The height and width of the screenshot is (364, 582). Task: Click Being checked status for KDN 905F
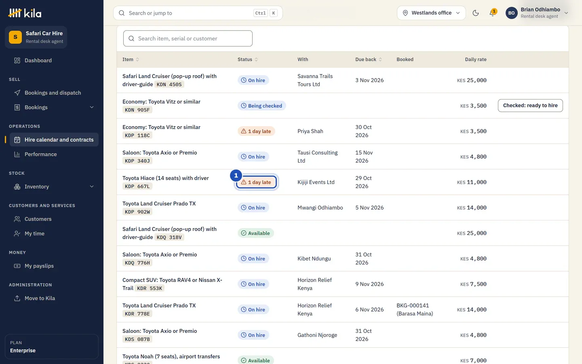click(x=261, y=106)
